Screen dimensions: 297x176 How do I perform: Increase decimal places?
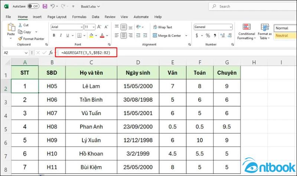tap(222, 35)
